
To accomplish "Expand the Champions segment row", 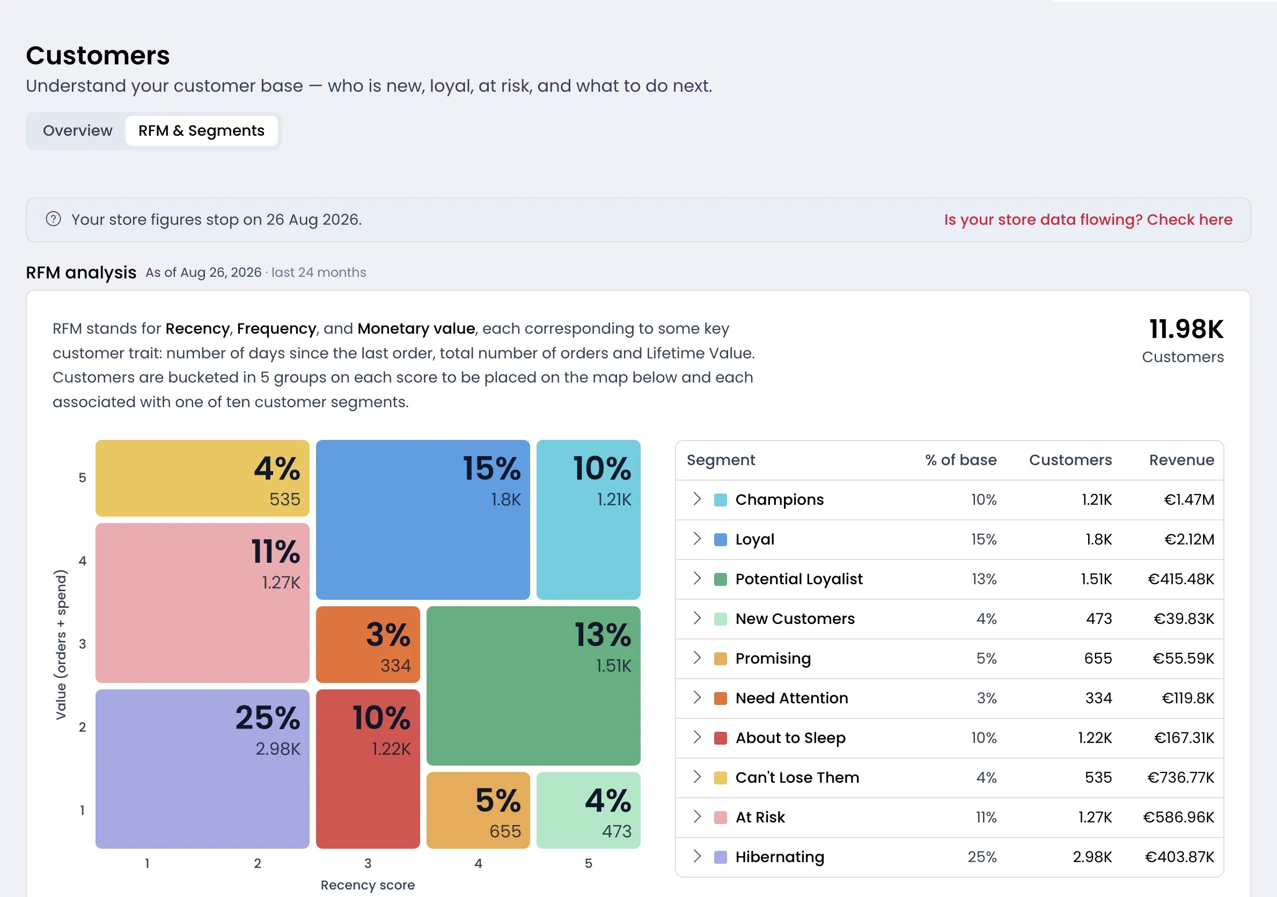I will pyautogui.click(x=697, y=499).
